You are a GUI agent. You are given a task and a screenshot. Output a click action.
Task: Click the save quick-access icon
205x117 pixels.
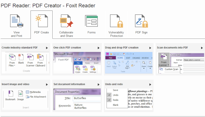(x=114, y=54)
